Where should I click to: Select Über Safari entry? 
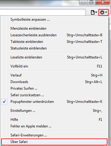[x=54, y=142]
